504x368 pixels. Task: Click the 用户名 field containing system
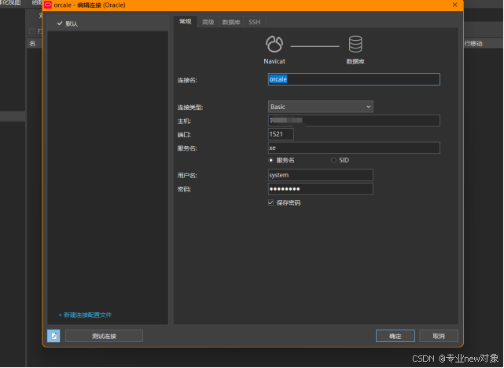coord(321,175)
